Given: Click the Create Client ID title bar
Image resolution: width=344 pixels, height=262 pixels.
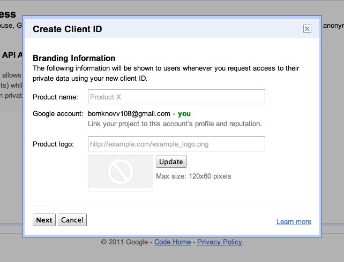Looking at the screenshot, I should [161, 29].
